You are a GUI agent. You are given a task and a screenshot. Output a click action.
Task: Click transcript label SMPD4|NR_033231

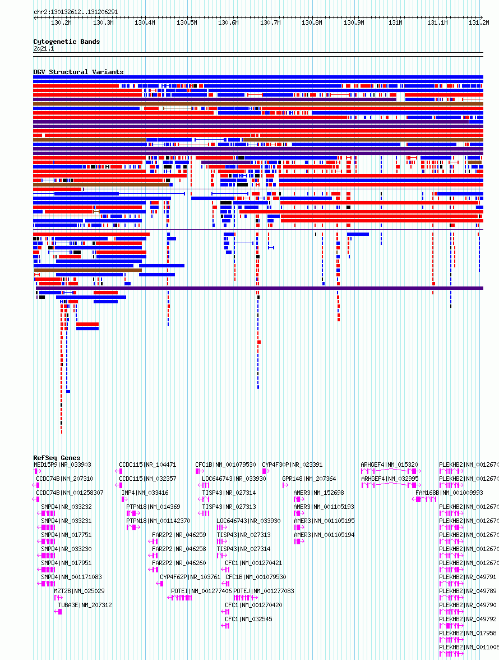coord(66,521)
